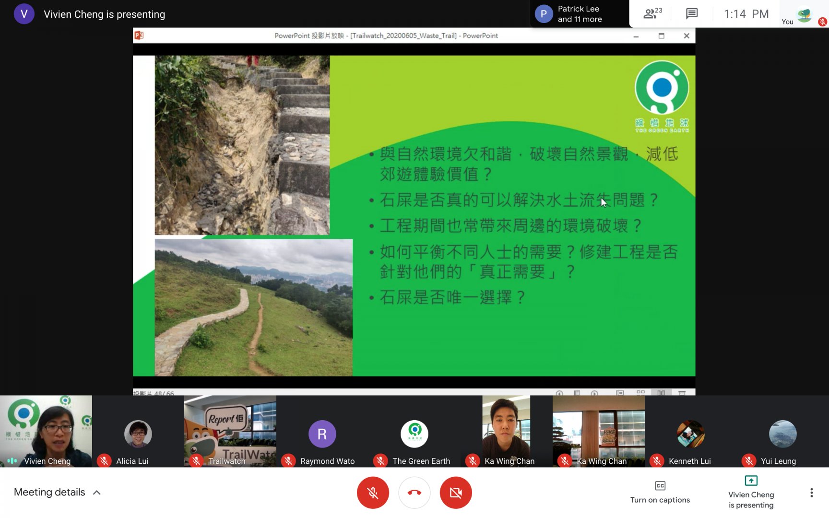Open the meeting chat icon
Image resolution: width=829 pixels, height=518 pixels.
pyautogui.click(x=691, y=13)
